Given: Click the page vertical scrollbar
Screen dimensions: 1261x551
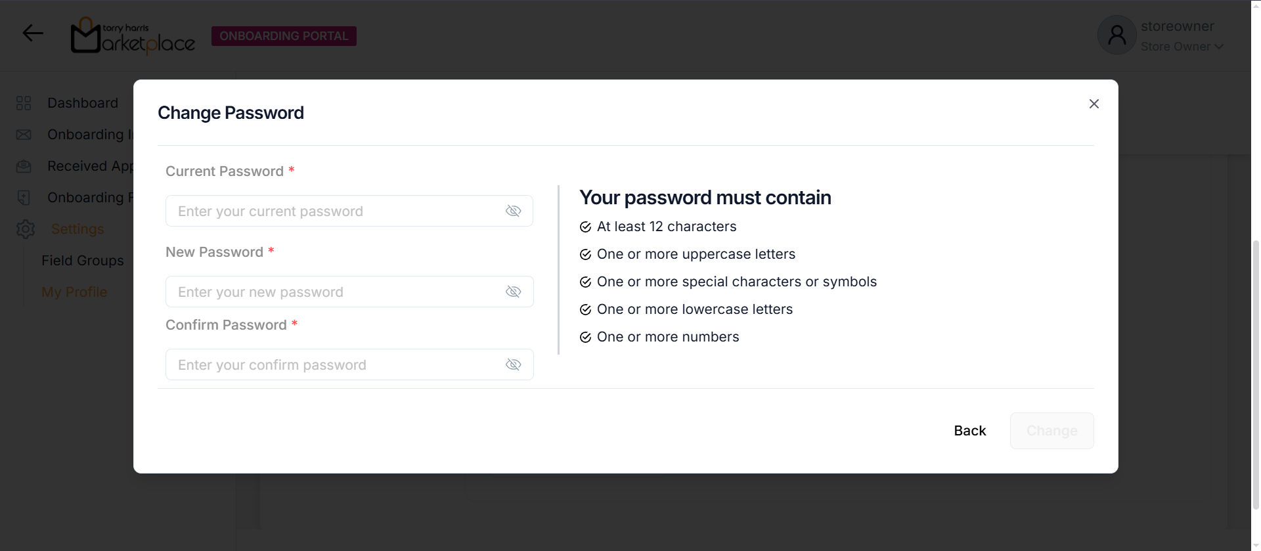Looking at the screenshot, I should 1256,374.
